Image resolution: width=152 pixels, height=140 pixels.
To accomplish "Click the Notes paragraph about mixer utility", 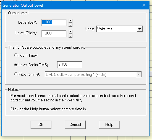I will tap(73, 98).
